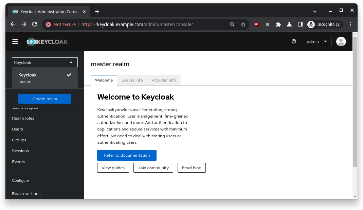Open a new browser tab

pos(97,12)
